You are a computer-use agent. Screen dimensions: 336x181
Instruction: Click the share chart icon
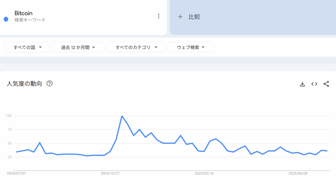(x=326, y=84)
